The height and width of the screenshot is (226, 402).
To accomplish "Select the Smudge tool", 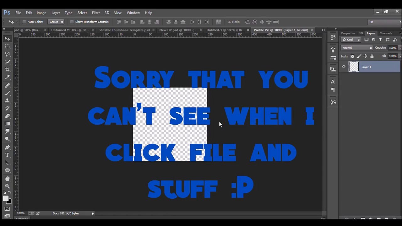I will (x=7, y=131).
